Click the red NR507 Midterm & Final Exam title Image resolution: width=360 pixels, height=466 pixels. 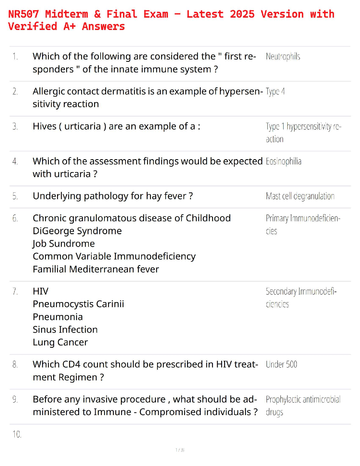pos(171,20)
